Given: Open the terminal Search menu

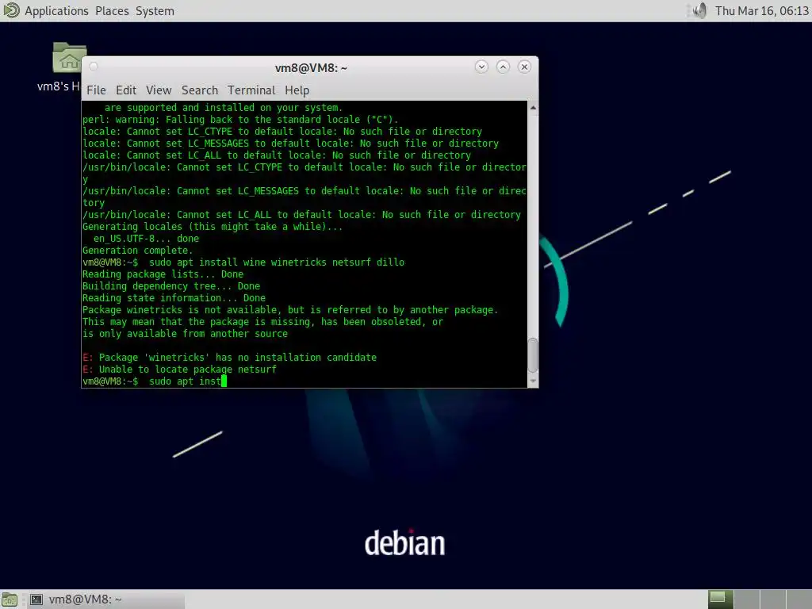Looking at the screenshot, I should [x=199, y=90].
